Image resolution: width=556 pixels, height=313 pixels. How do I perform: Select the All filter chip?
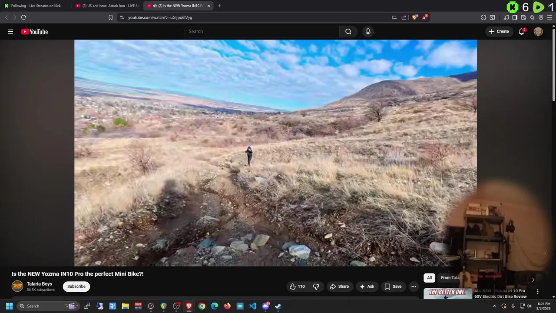429,278
